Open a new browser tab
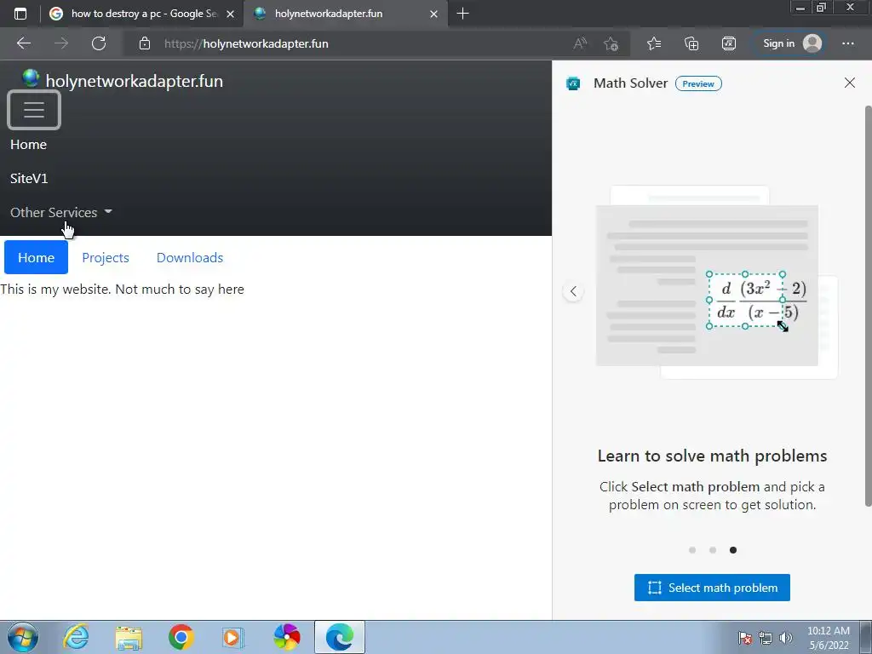 coord(462,14)
